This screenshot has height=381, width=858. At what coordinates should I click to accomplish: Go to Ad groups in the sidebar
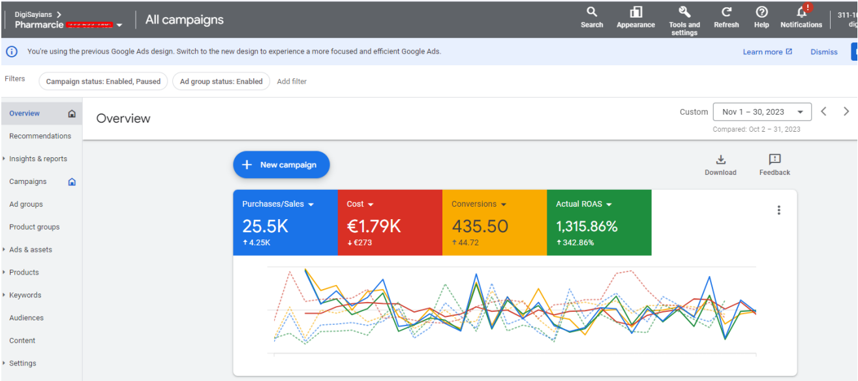[x=26, y=204]
